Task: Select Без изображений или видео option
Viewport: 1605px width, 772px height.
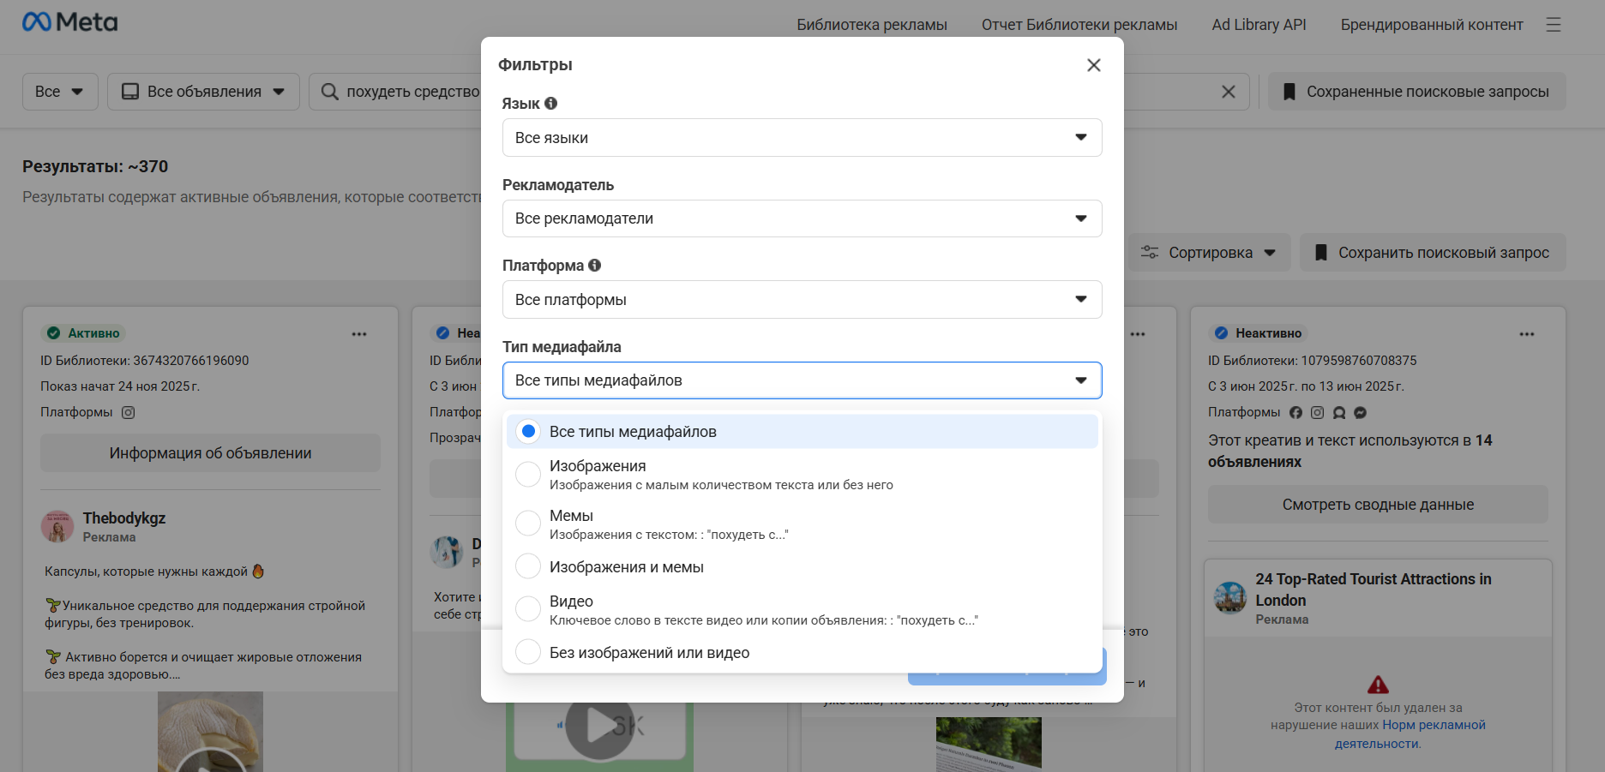Action: click(528, 653)
